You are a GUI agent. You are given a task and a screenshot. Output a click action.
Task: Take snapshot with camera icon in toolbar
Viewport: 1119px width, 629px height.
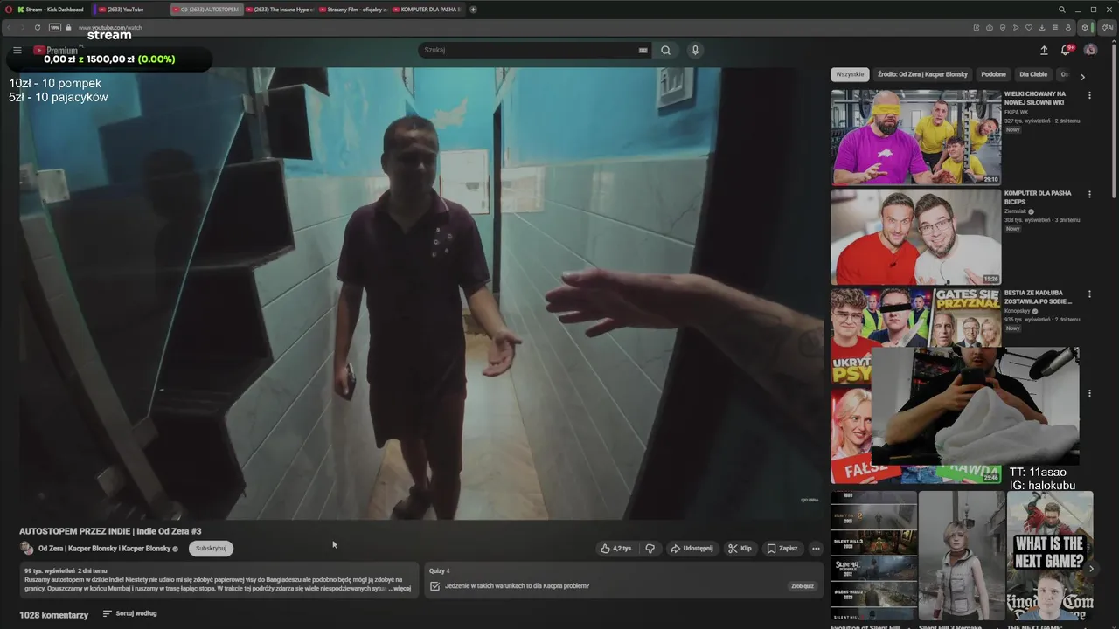(x=989, y=28)
